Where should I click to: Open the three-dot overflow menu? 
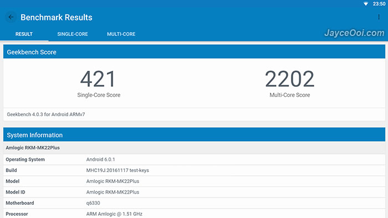[x=379, y=17]
